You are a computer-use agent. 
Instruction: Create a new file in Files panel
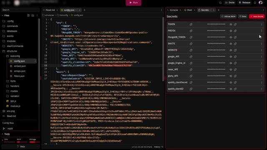[x=28, y=15]
